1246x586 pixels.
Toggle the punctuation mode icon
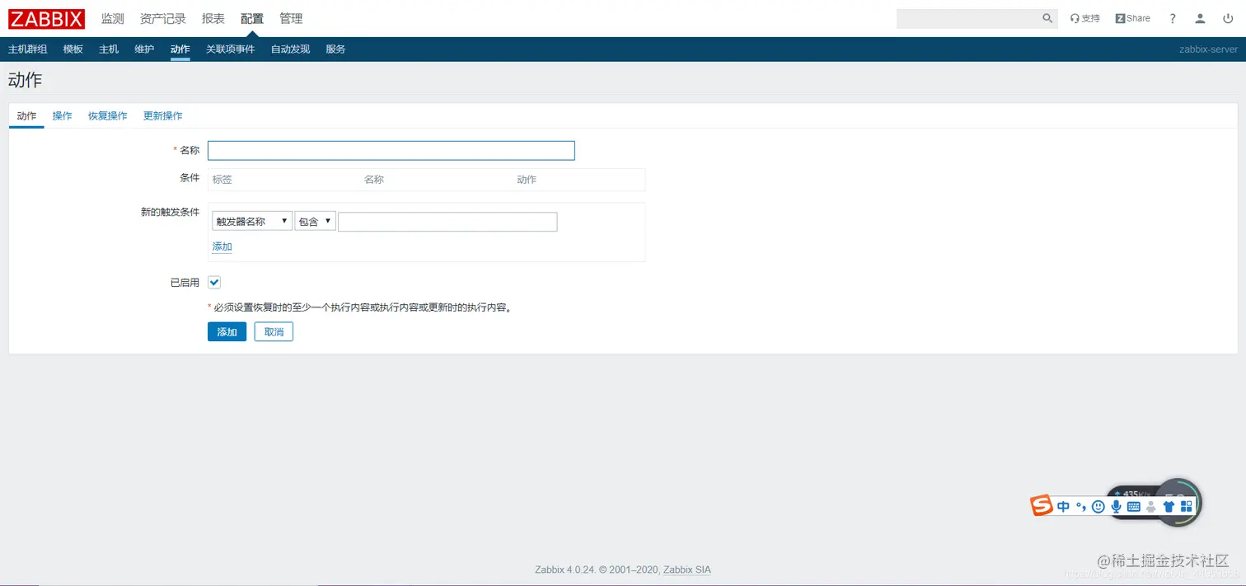pos(1080,507)
